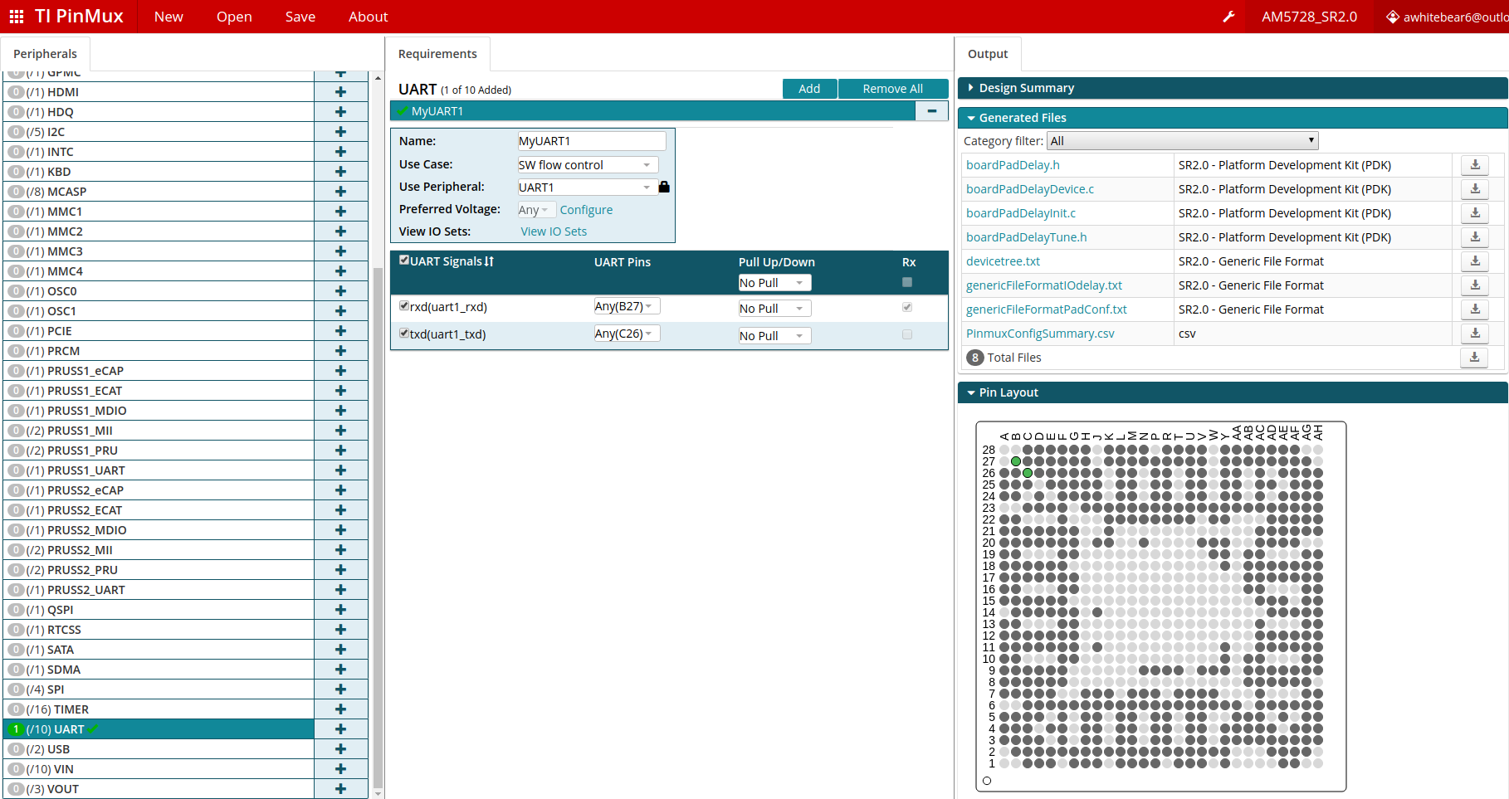Download genericFileFormatIOdelay.txt file

coord(1475,285)
